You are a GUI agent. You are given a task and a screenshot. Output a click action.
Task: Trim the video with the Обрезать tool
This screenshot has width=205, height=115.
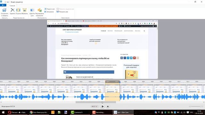25,11
